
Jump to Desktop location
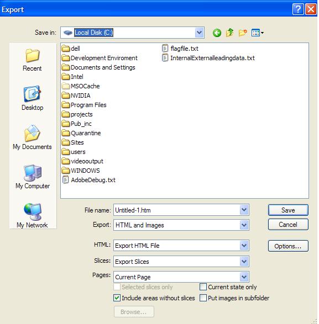[x=32, y=98]
